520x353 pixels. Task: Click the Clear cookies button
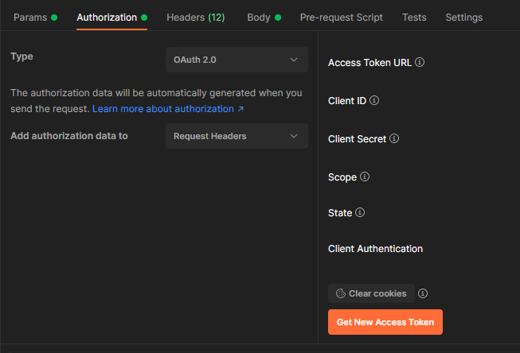click(x=371, y=293)
